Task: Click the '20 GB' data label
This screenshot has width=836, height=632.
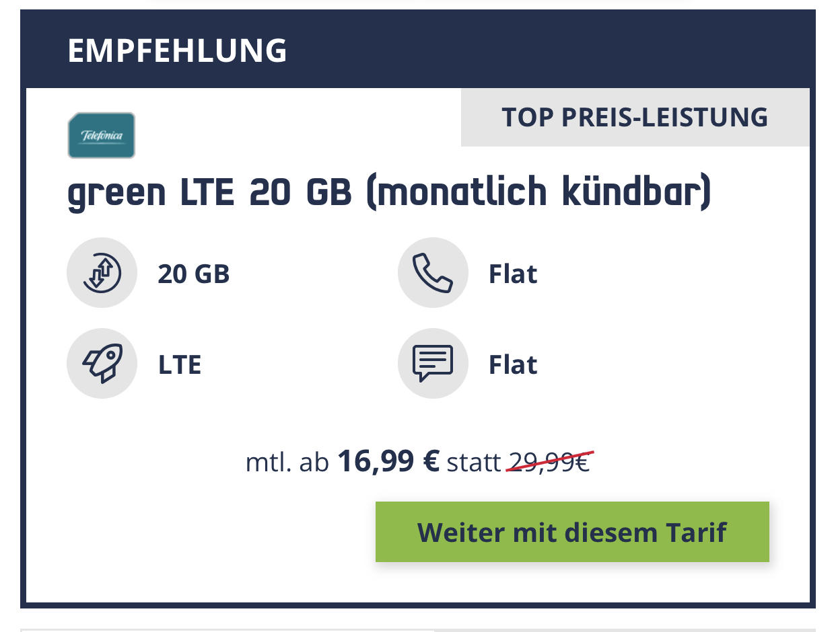Action: (x=194, y=274)
